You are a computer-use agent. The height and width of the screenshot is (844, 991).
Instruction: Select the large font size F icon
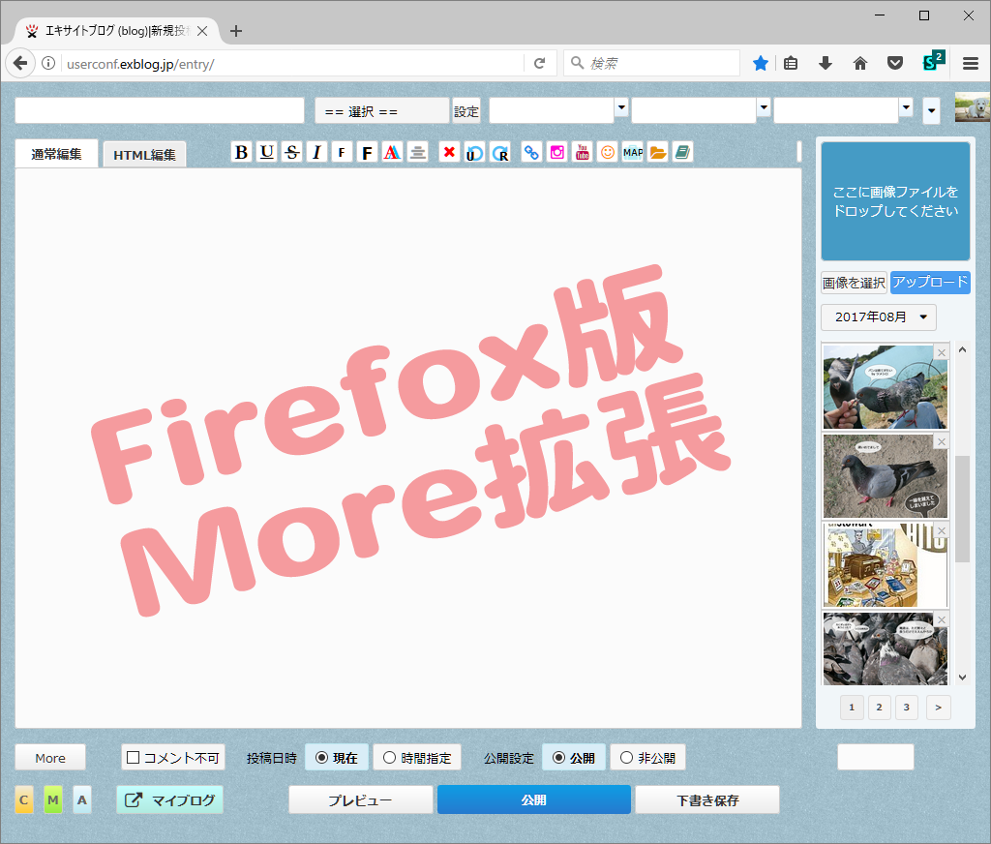(367, 152)
